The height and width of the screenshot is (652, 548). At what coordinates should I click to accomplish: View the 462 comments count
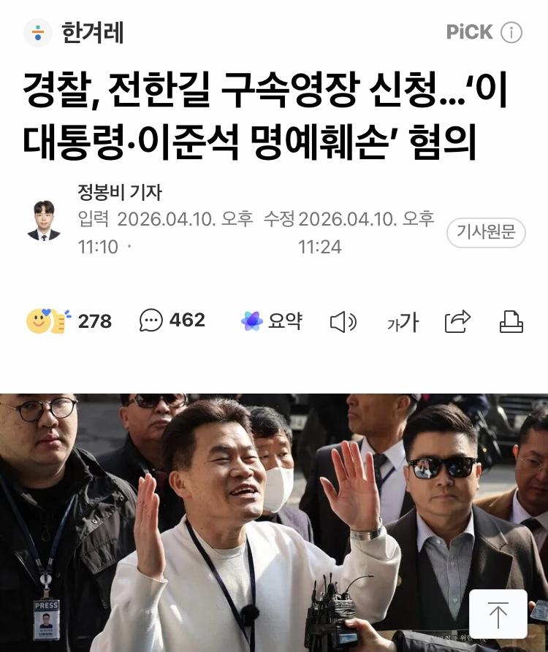[x=187, y=321]
